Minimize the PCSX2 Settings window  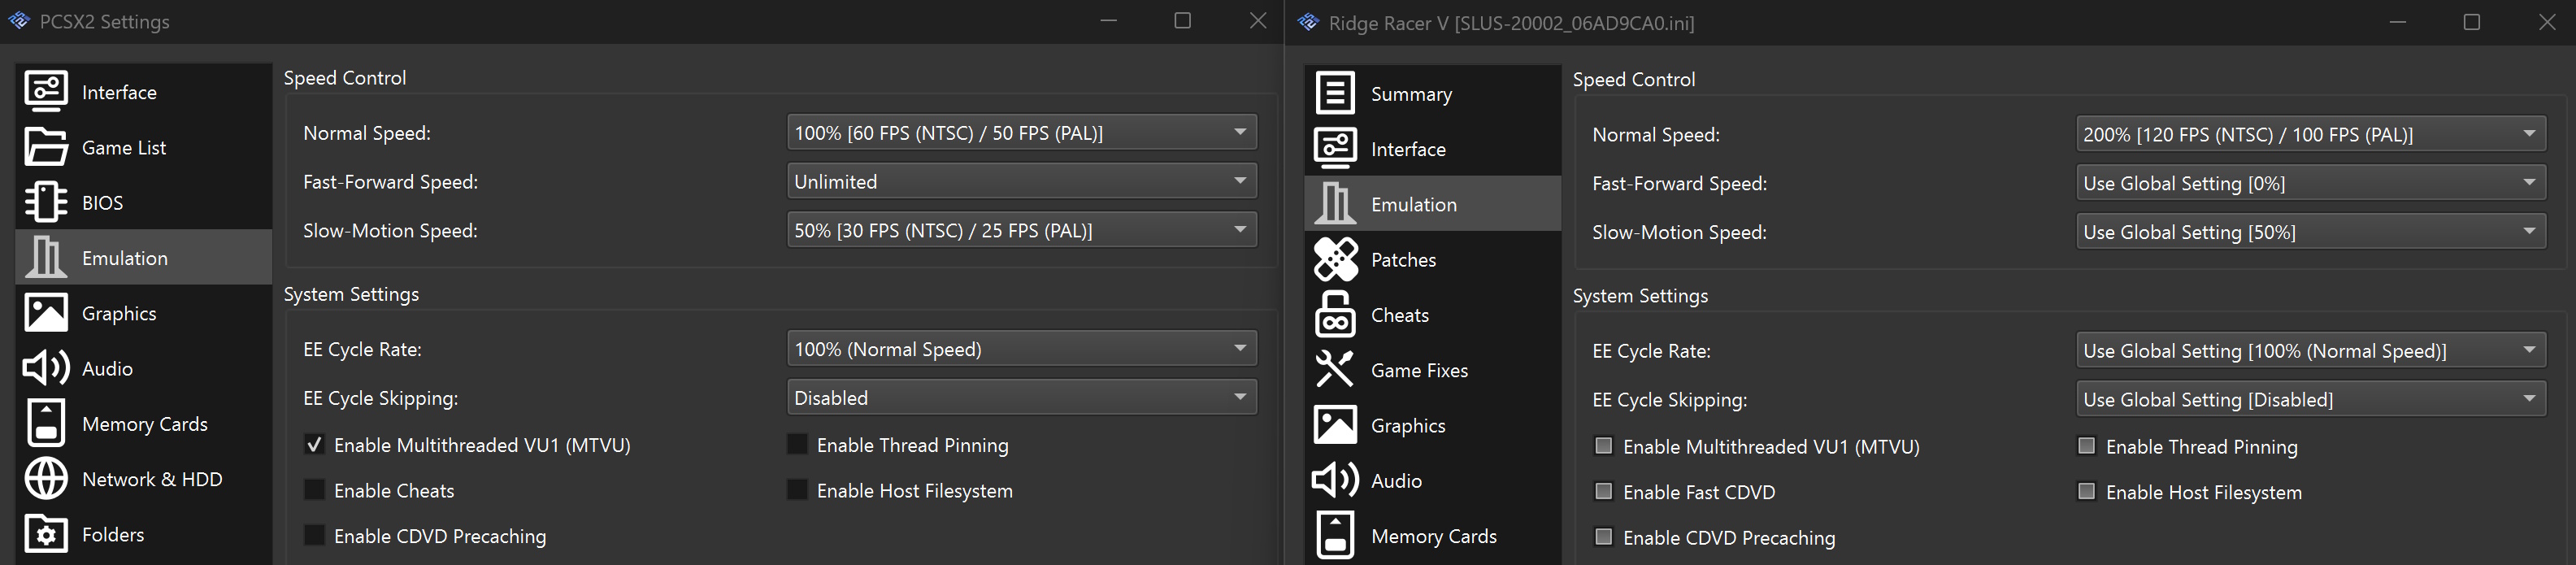click(x=1108, y=21)
